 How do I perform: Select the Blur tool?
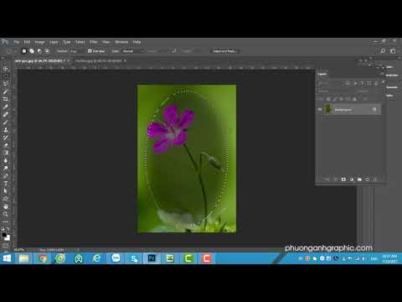(x=6, y=160)
